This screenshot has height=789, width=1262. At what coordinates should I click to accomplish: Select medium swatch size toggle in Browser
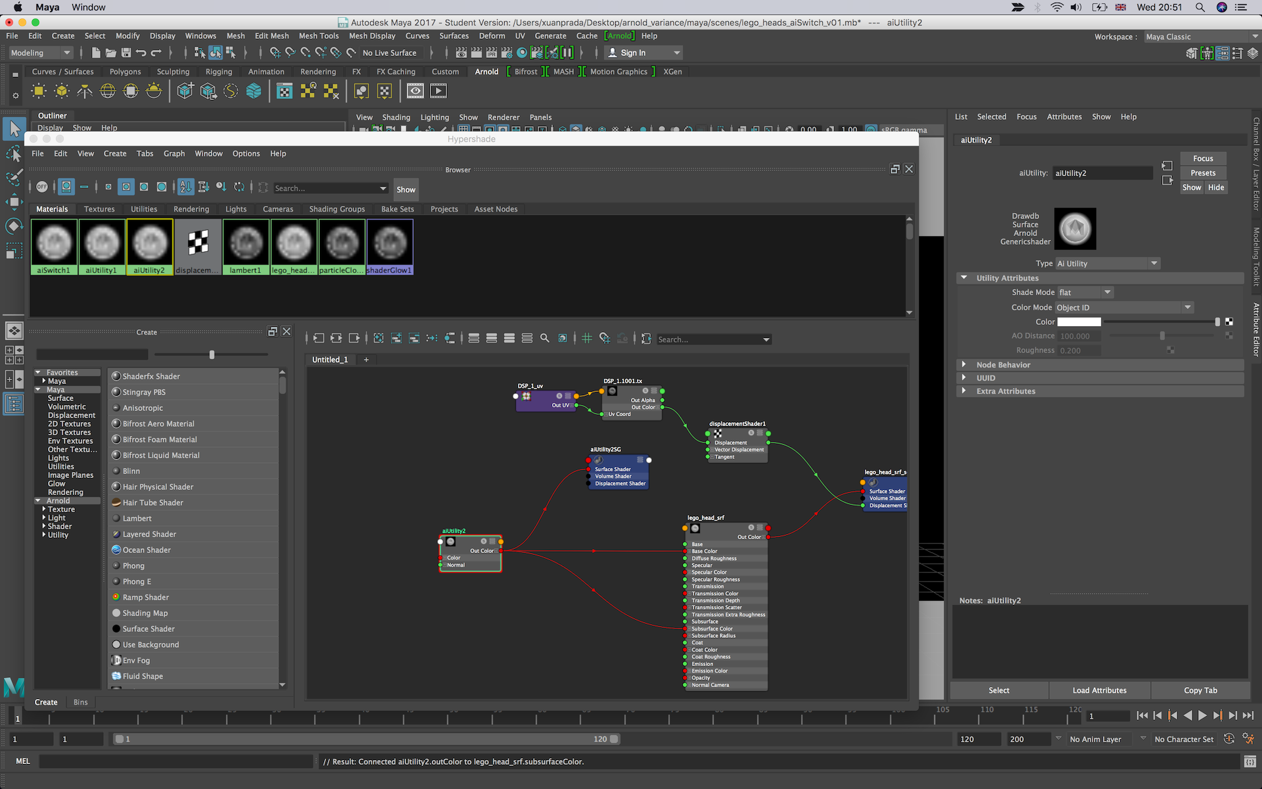pyautogui.click(x=126, y=187)
